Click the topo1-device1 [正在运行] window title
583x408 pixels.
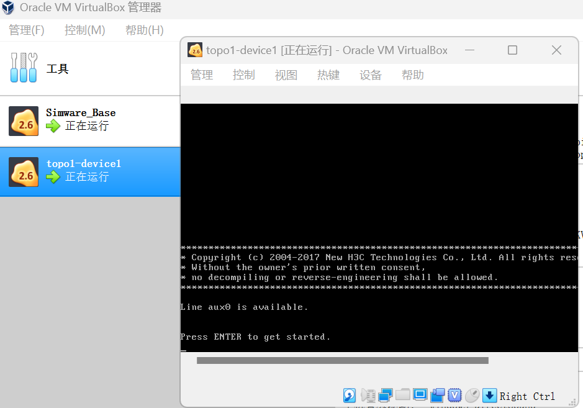pyautogui.click(x=327, y=50)
